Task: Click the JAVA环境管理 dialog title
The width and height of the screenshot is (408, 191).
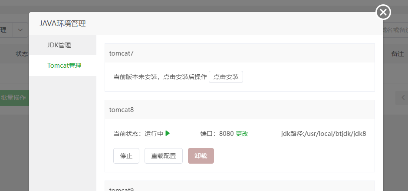Action: [63, 24]
